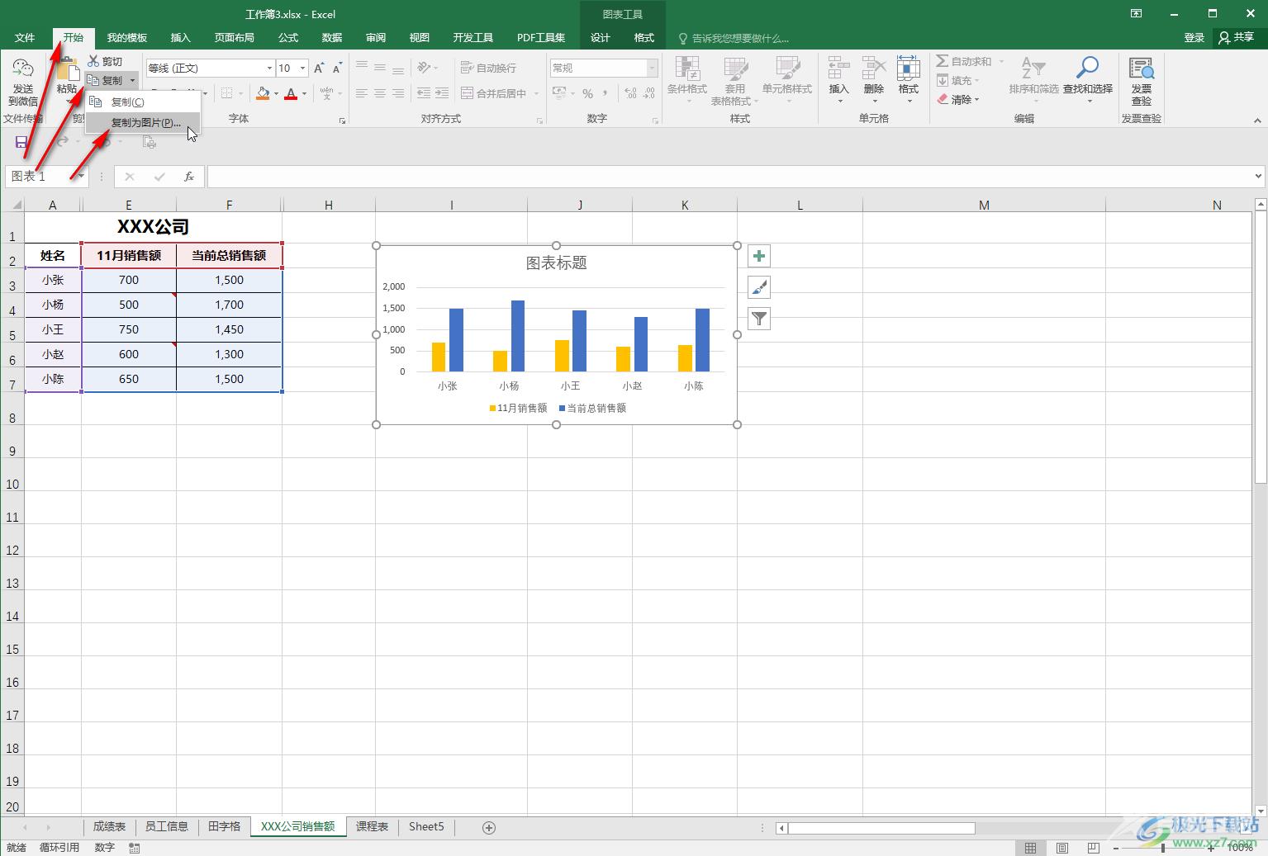Click the increase indent icon
Viewport: 1268px width, 856px height.
(x=442, y=93)
